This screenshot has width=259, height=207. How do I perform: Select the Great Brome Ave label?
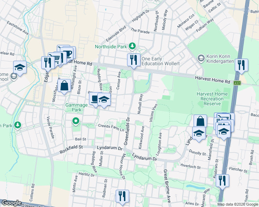coord(167,186)
